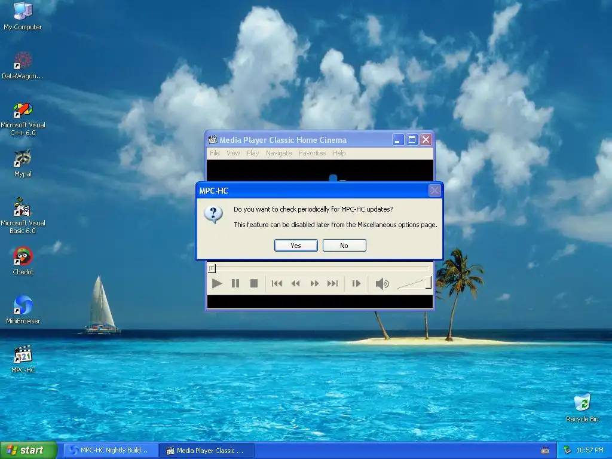Click No to decline update checks

click(x=344, y=246)
